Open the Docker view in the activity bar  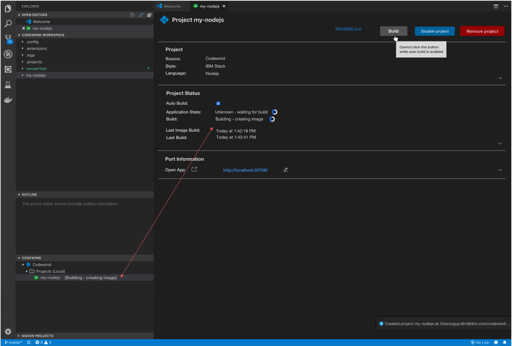pos(8,100)
